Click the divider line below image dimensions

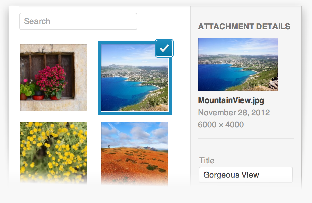pos(246,138)
